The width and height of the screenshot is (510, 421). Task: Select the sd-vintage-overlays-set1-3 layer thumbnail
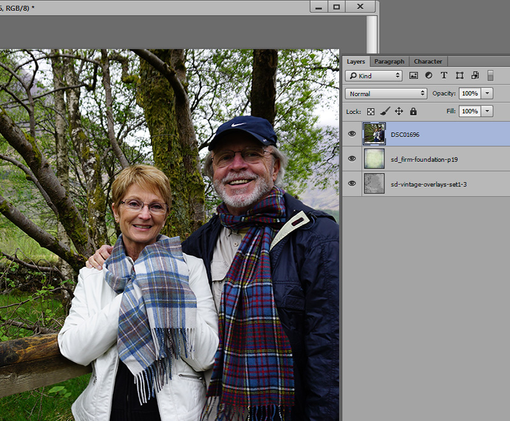pyautogui.click(x=374, y=183)
